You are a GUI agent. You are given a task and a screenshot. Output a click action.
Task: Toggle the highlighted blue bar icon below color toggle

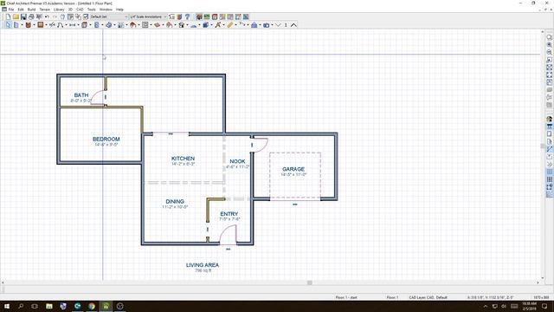point(549,127)
